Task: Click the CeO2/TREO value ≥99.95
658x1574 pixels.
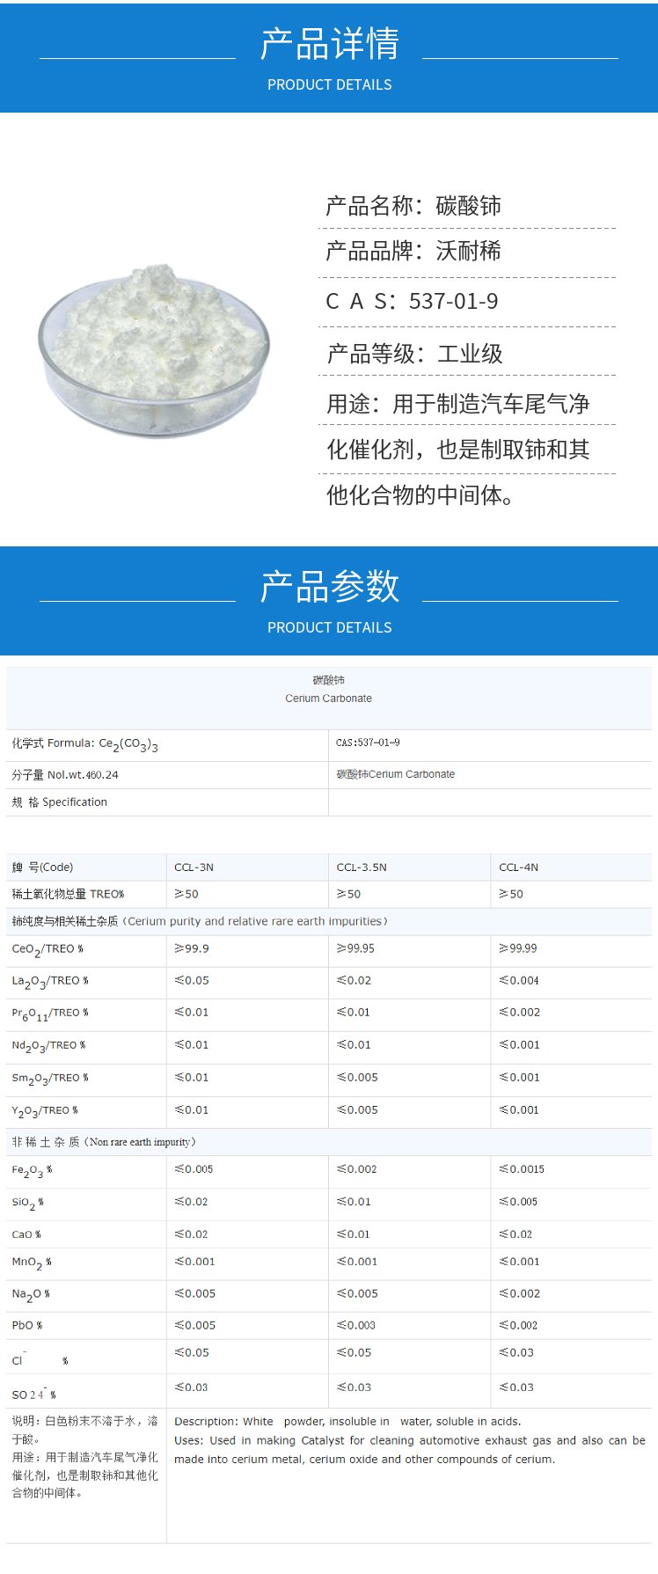Action: click(355, 948)
